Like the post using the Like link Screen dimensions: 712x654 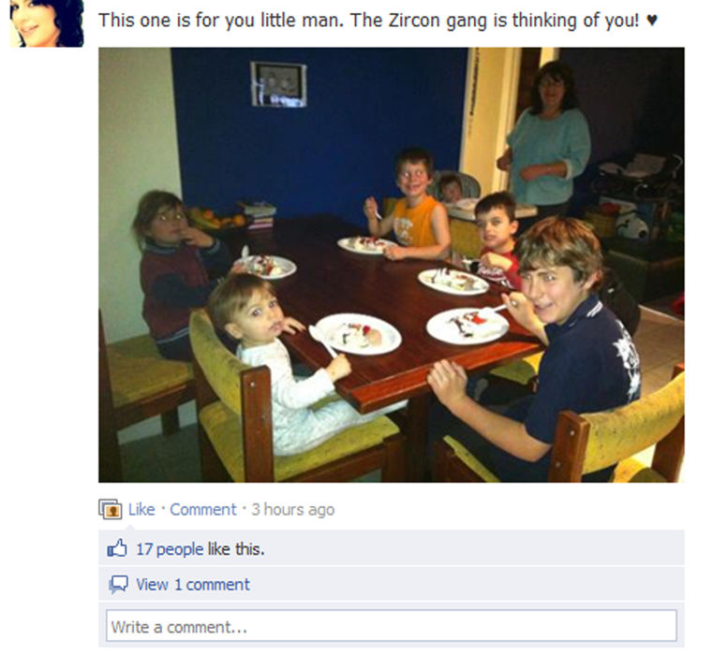[141, 509]
